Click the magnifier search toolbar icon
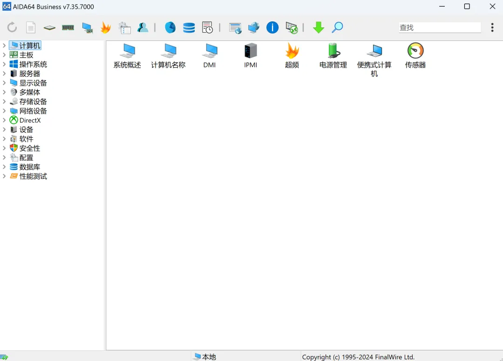 337,27
